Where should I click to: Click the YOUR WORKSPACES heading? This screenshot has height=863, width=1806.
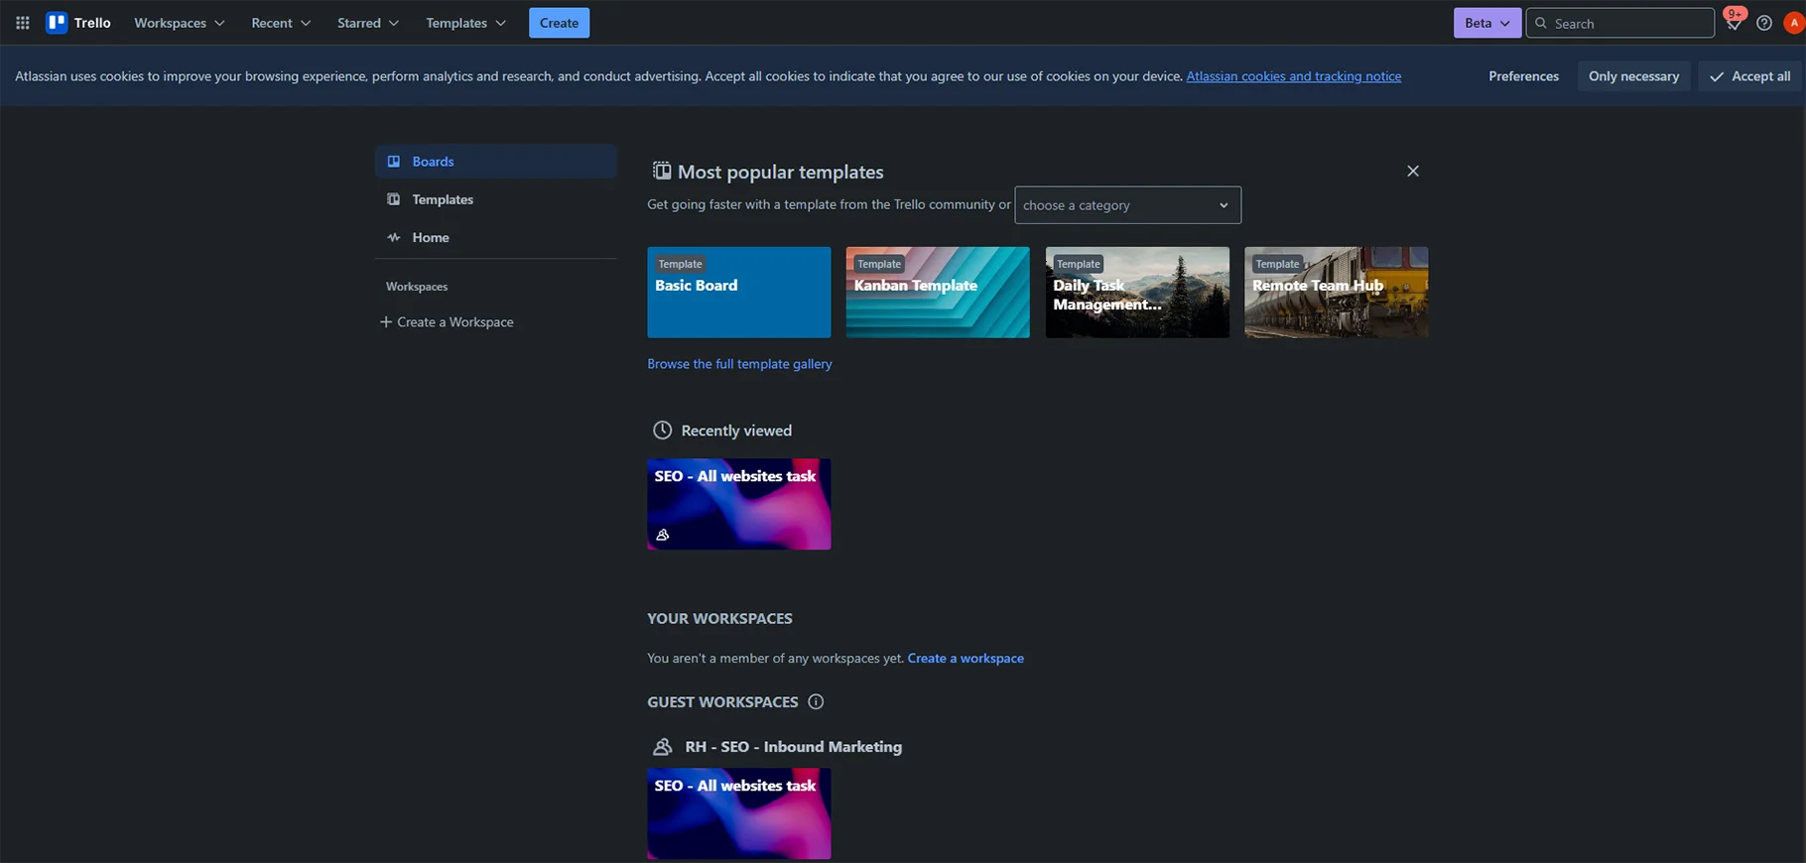click(x=719, y=619)
